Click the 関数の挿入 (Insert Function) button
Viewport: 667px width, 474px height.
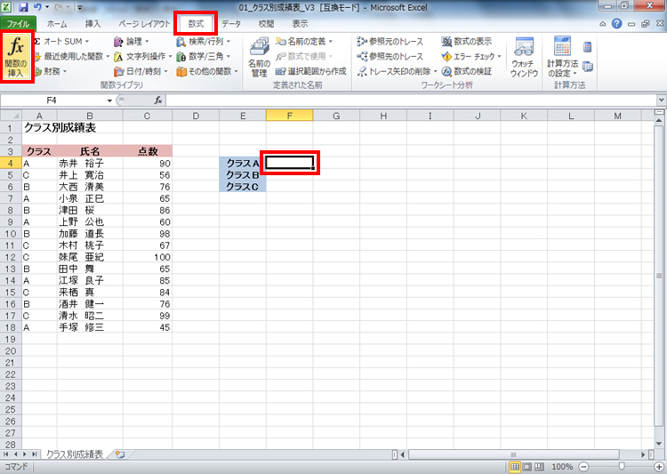tap(16, 57)
